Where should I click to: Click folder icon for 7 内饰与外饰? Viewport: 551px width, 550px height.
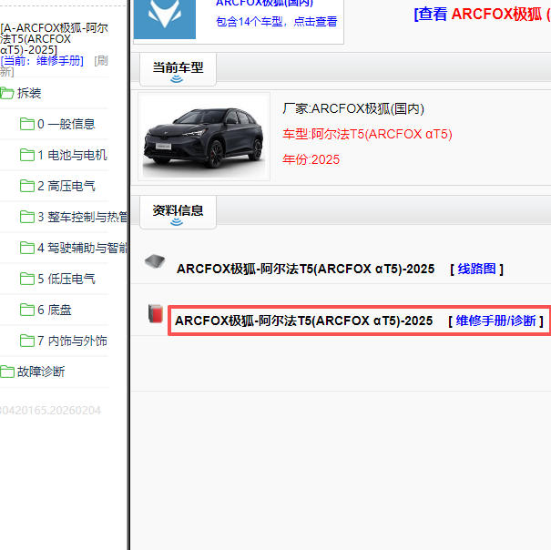coord(27,341)
